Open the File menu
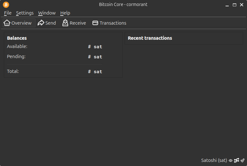 click(8, 13)
